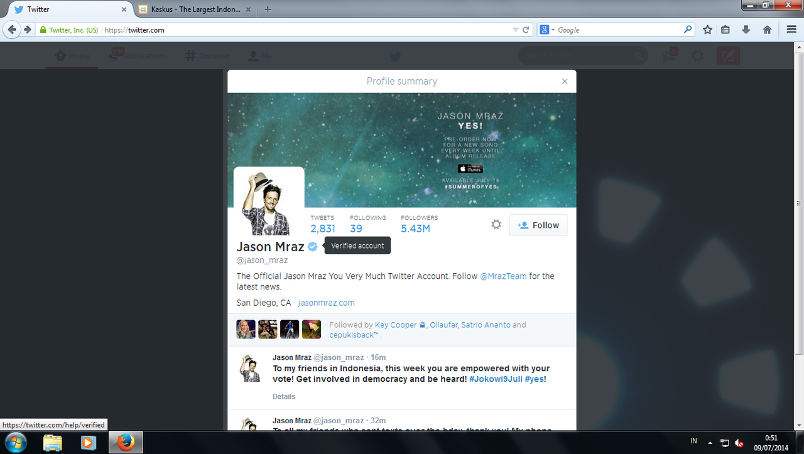Open the Twitter Notifications nav item

click(138, 56)
